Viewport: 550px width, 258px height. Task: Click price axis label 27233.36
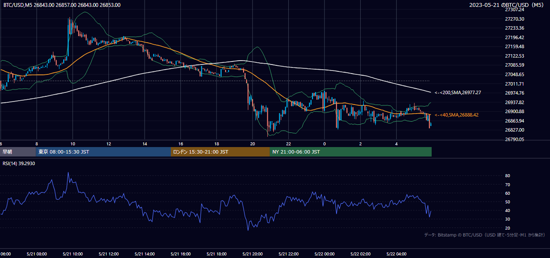point(514,28)
